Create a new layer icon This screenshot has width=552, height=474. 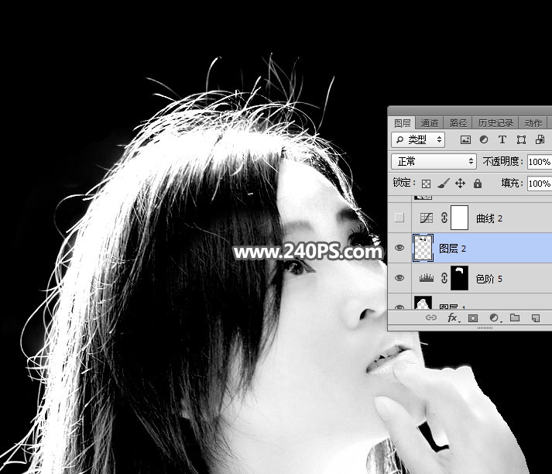click(536, 318)
